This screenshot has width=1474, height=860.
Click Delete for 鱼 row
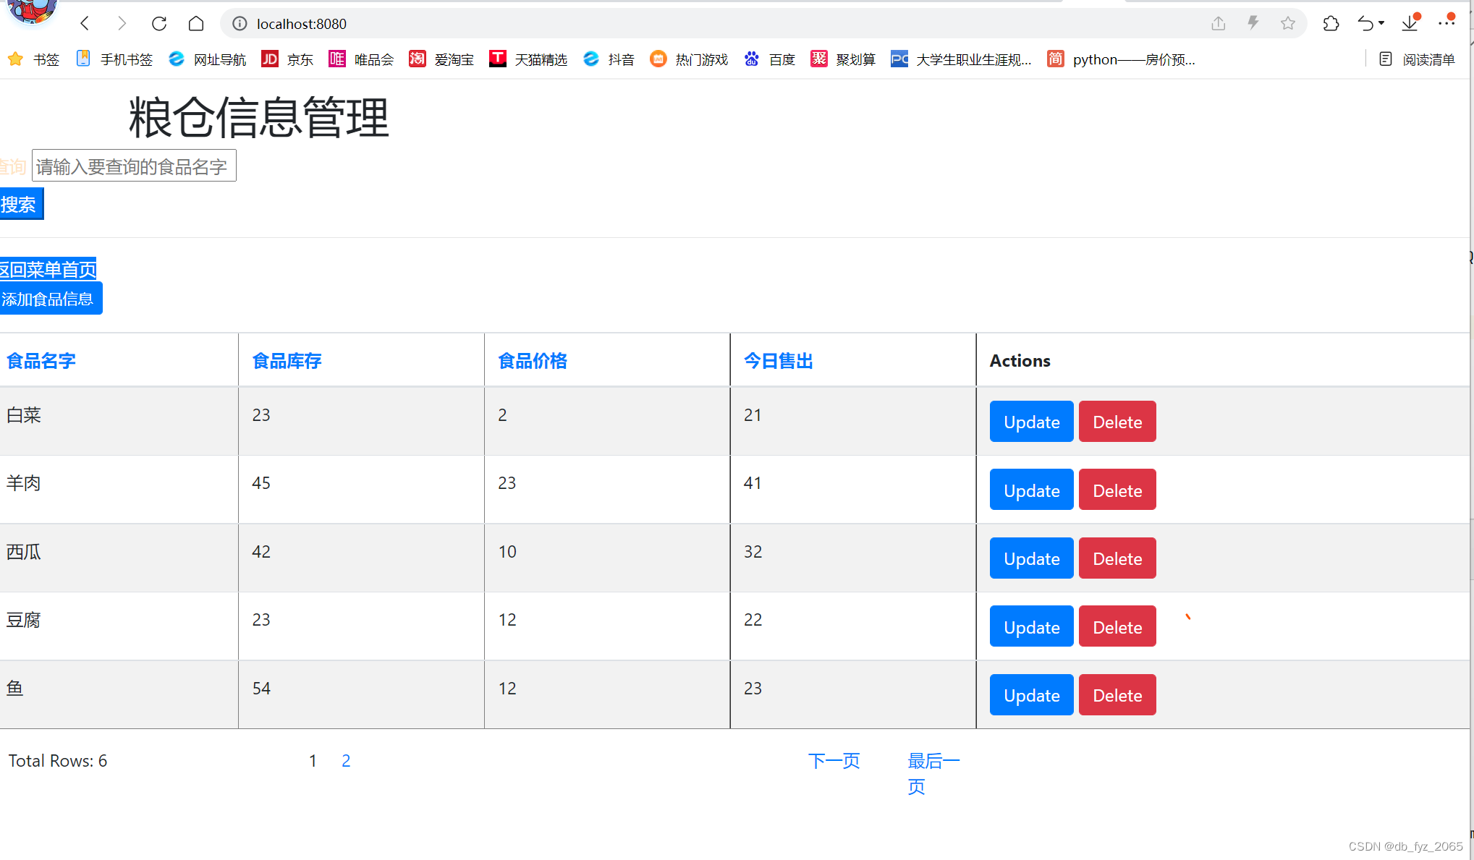click(1117, 695)
